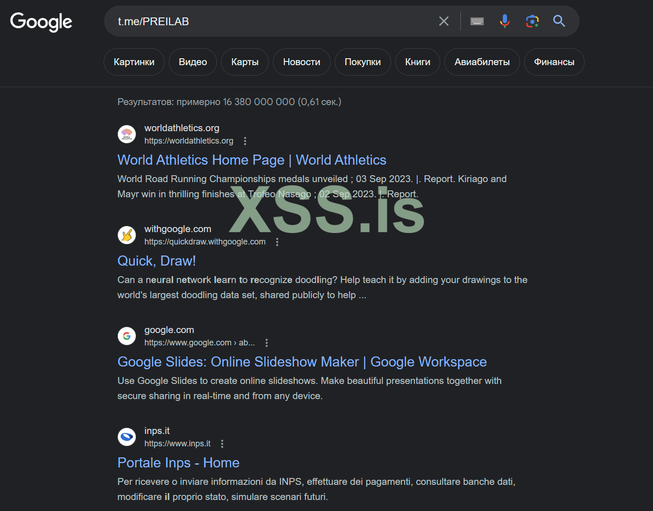Click the https://worldathletics.org URL
This screenshot has width=653, height=511.
(189, 141)
